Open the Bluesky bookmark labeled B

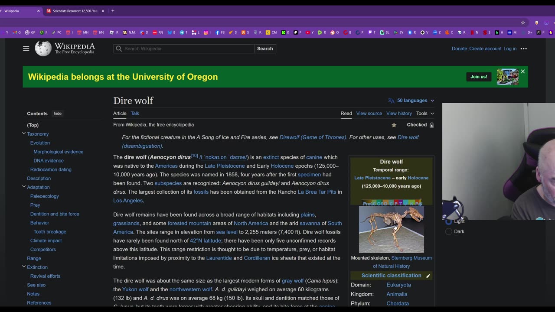click(x=171, y=32)
